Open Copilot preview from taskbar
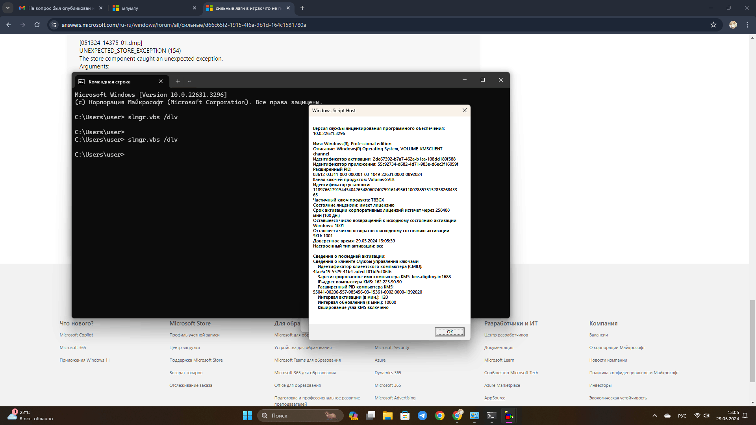Image resolution: width=756 pixels, height=425 pixels. [353, 416]
